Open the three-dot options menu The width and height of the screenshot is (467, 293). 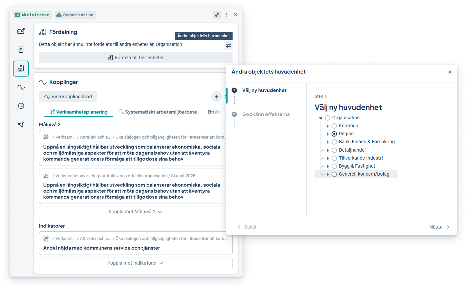[226, 15]
